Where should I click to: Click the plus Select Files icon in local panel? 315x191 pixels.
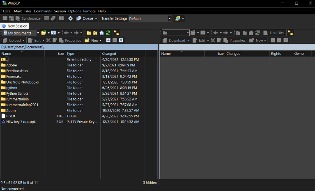coord(108,40)
